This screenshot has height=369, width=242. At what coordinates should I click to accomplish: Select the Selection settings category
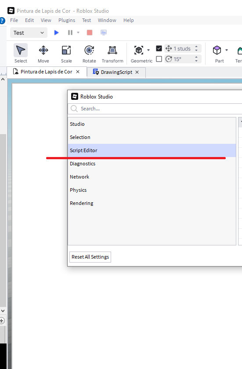click(152, 137)
